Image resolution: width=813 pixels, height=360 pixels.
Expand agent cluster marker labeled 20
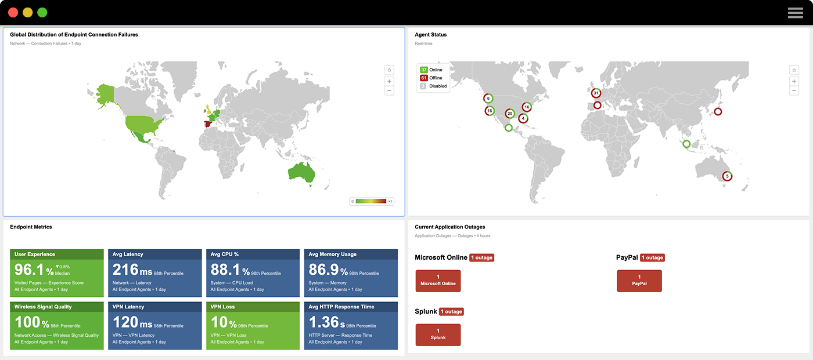click(510, 114)
